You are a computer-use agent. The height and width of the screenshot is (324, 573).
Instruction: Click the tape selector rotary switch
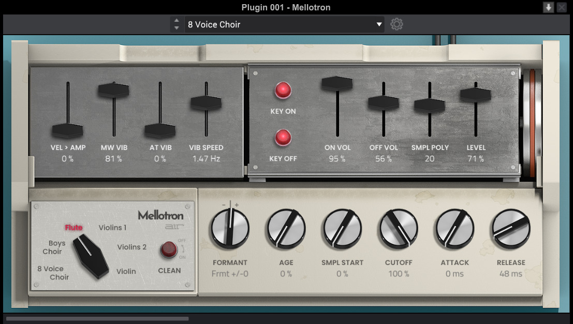[91, 256]
